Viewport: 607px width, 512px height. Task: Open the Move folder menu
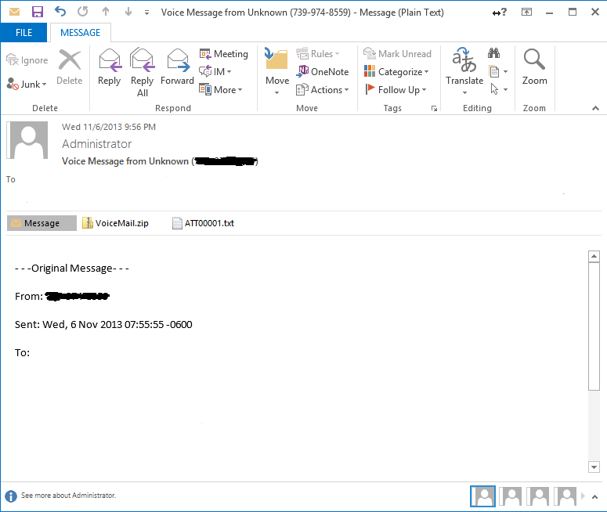point(276,71)
